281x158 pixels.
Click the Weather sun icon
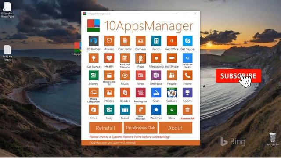pos(156,110)
